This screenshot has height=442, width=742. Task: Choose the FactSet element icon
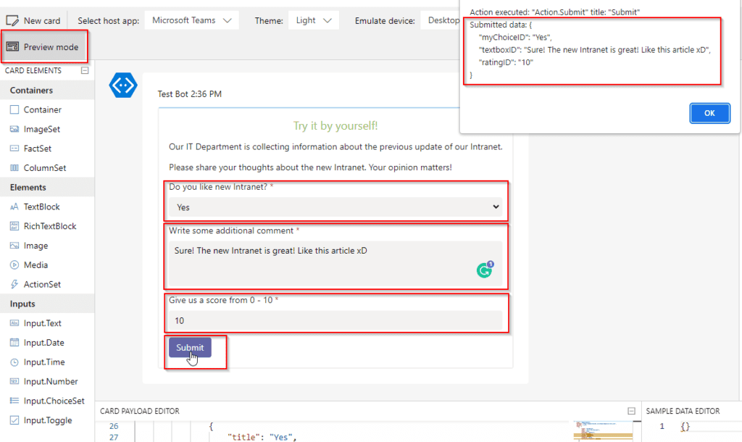tap(14, 149)
